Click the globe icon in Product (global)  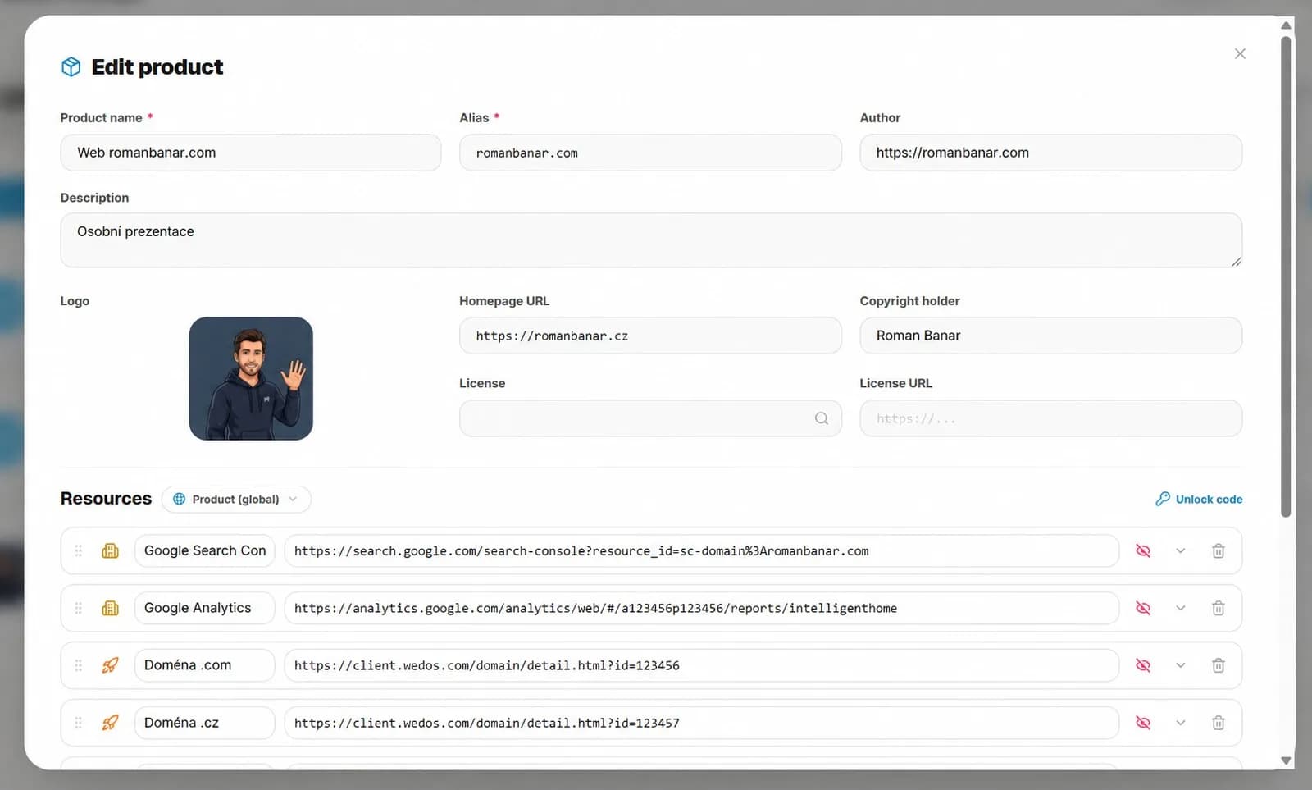tap(179, 499)
